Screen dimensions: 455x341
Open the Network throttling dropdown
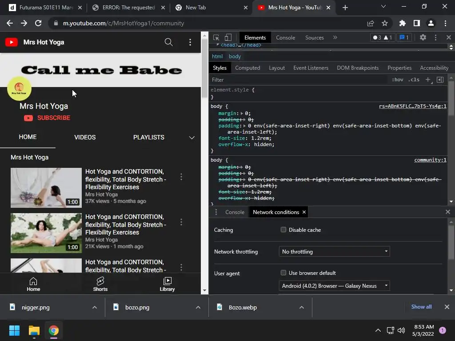point(334,251)
